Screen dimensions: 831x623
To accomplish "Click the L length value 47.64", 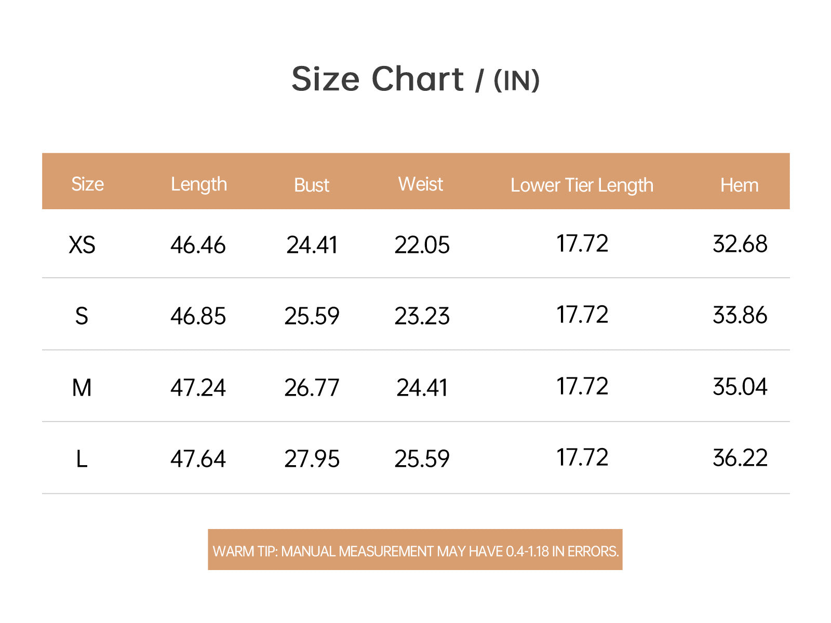I will pos(198,459).
